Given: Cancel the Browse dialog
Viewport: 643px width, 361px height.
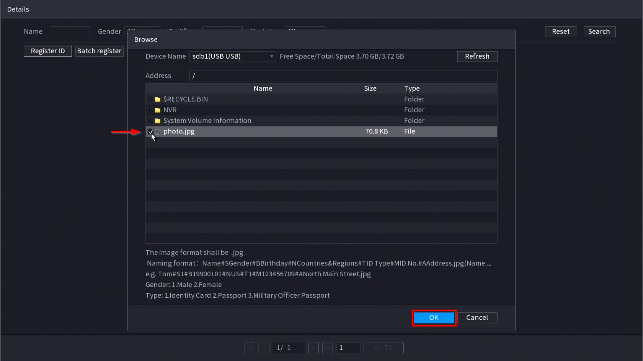Looking at the screenshot, I should point(477,318).
